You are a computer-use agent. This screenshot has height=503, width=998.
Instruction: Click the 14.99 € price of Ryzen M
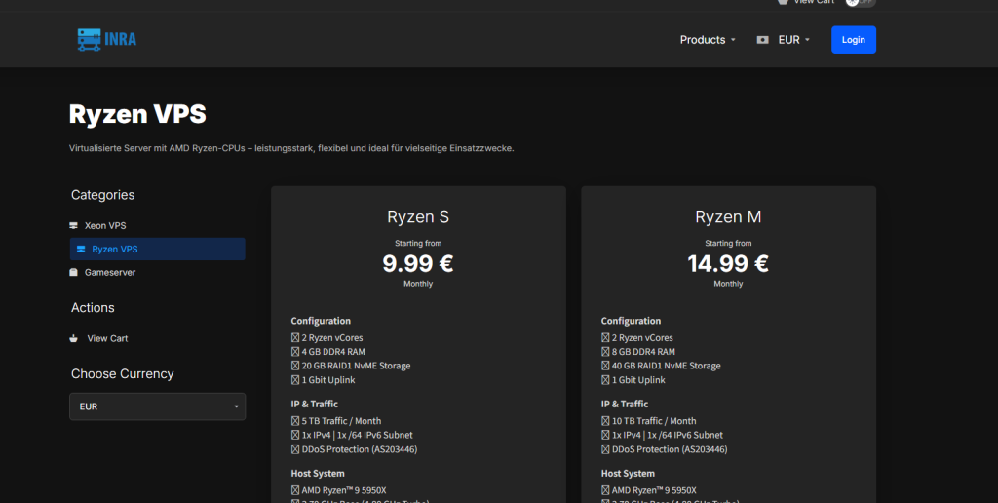pyautogui.click(x=728, y=263)
